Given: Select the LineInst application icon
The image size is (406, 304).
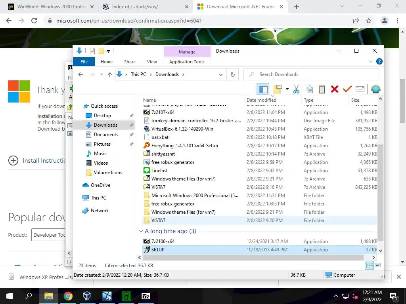Looking at the screenshot, I should (147, 171).
